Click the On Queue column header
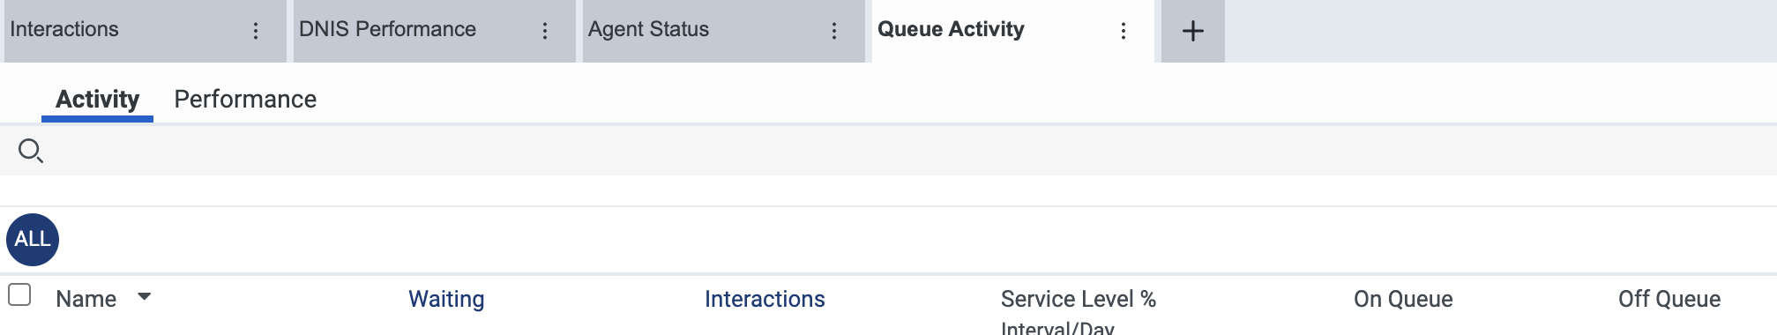Viewport: 1777px width, 335px height. point(1403,299)
